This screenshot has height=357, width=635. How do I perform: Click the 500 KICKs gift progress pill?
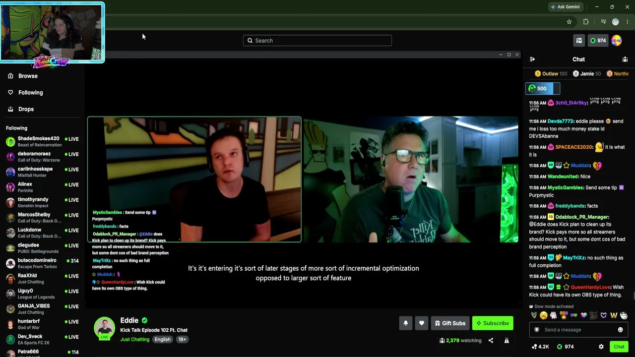pyautogui.click(x=543, y=89)
